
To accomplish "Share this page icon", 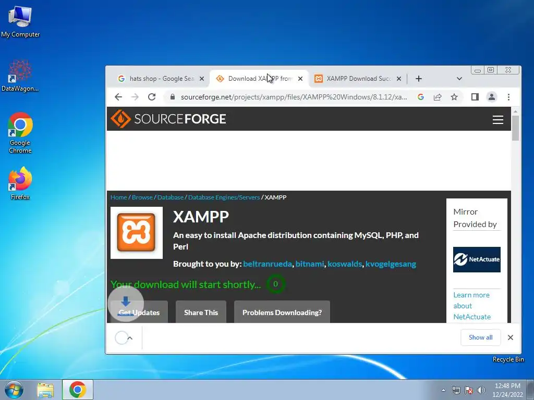I will [438, 97].
